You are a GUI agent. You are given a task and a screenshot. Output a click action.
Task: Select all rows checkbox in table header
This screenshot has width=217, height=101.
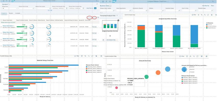[1, 20]
